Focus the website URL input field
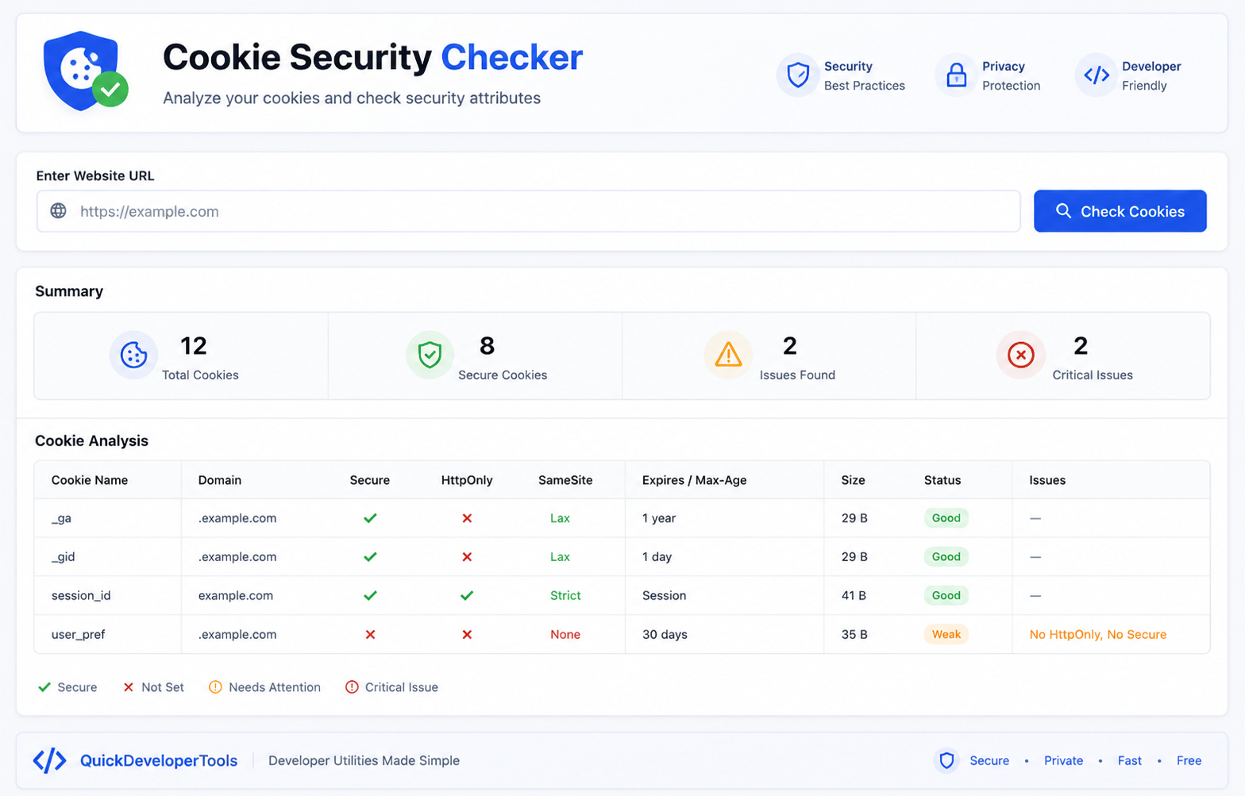This screenshot has width=1245, height=796. coord(528,211)
